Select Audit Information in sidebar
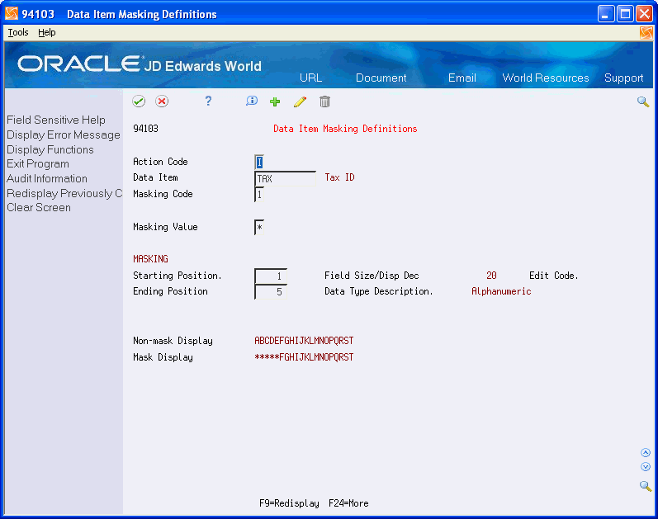 (x=46, y=178)
